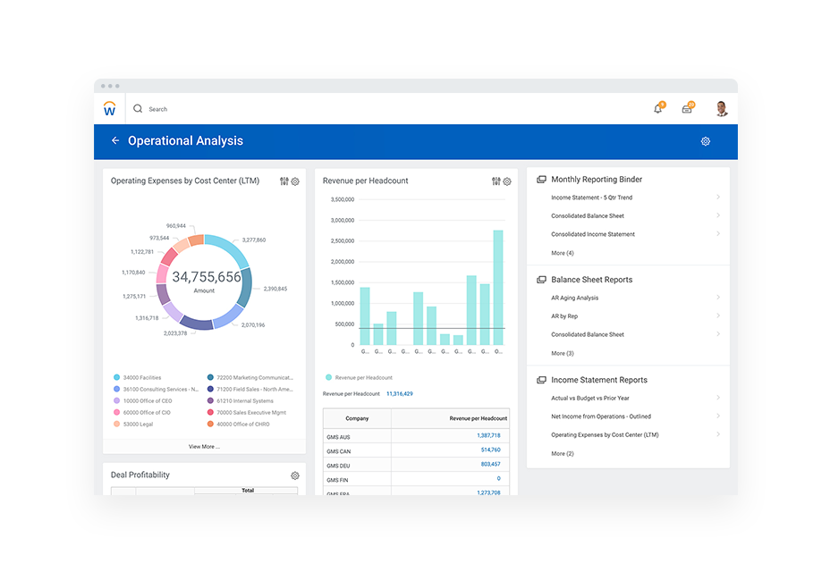Image resolution: width=830 pixels, height=572 pixels.
Task: Open gear icon on Deal Profitability card
Action: (295, 475)
